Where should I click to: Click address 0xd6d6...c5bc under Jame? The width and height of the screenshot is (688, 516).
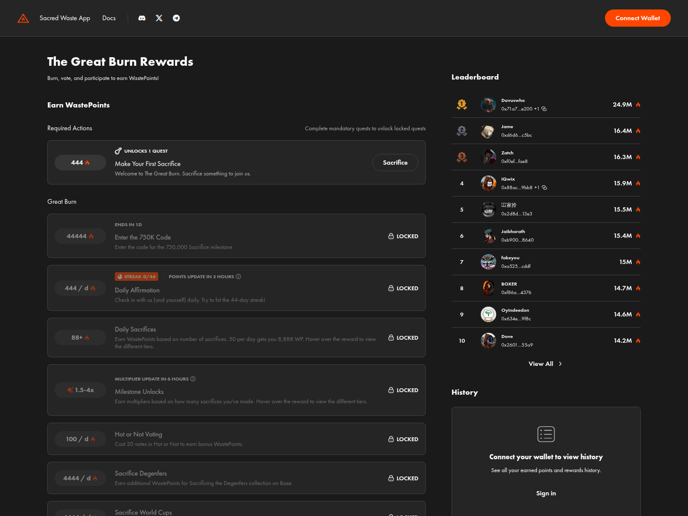[x=516, y=135]
